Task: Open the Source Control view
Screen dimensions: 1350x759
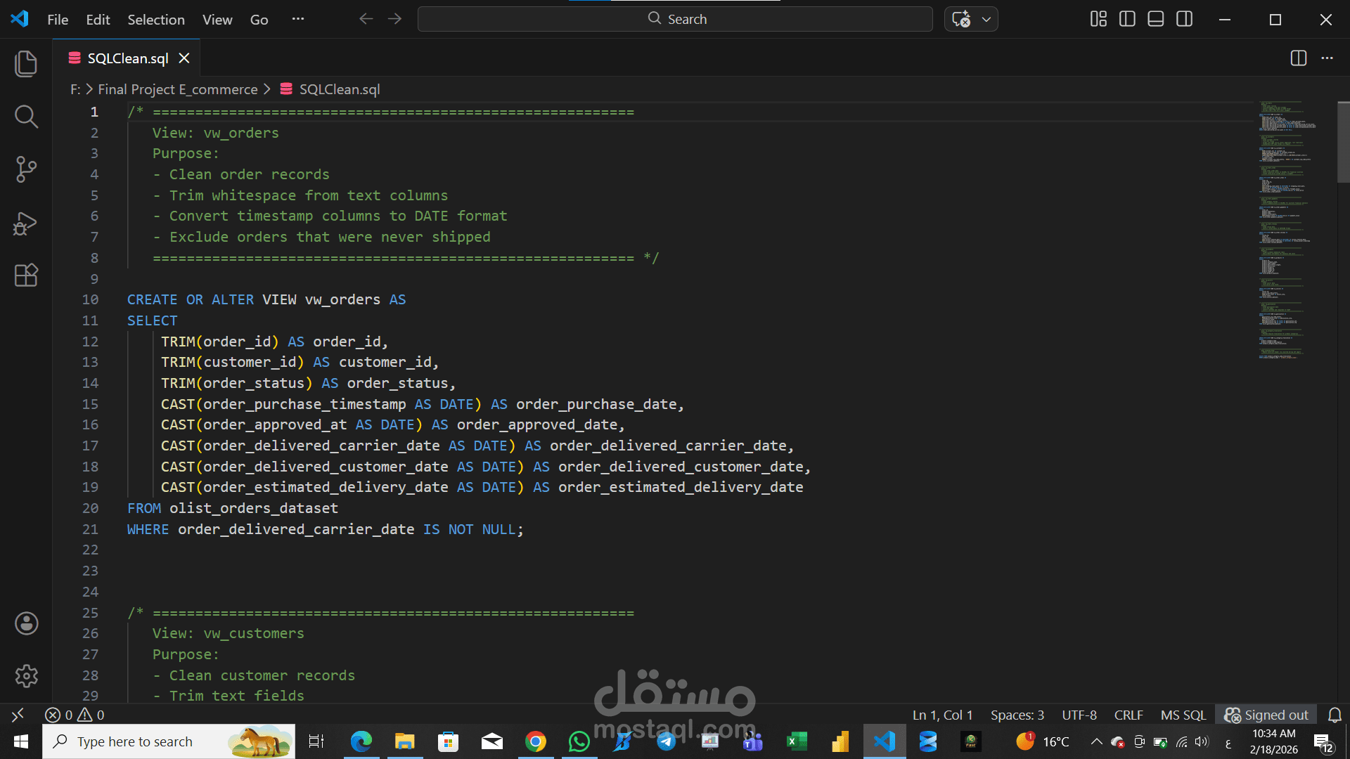Action: (x=26, y=169)
